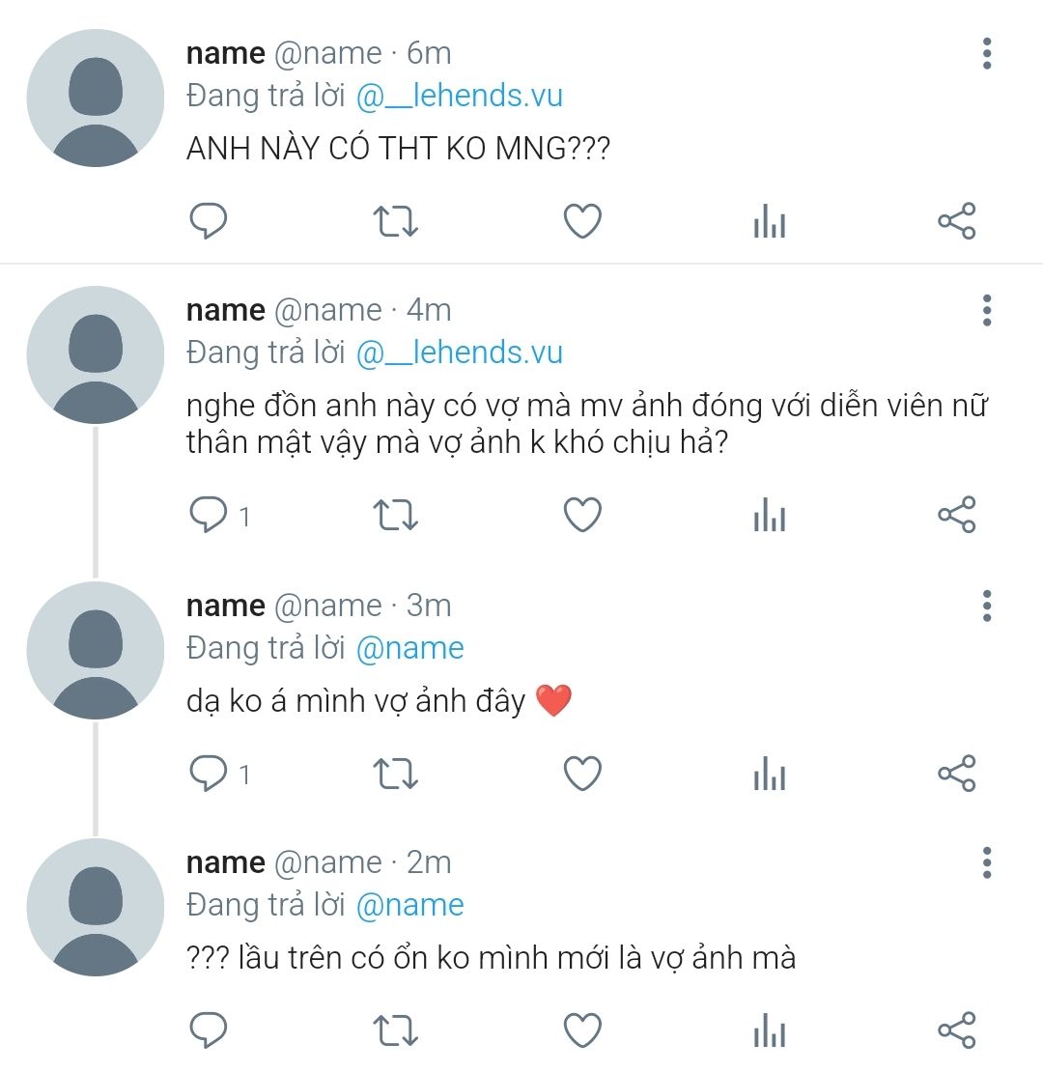Reply to the 'lầu trên có ổn' tweet

pos(208,1030)
